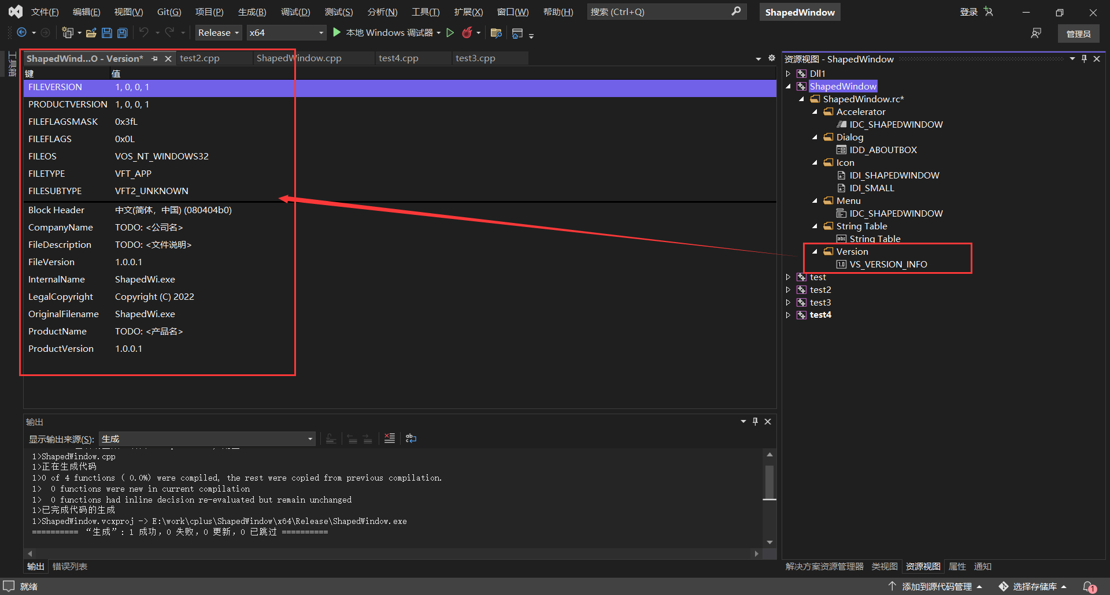This screenshot has width=1110, height=595.
Task: Collapse the ShapedWindow.rc node
Action: coord(802,99)
